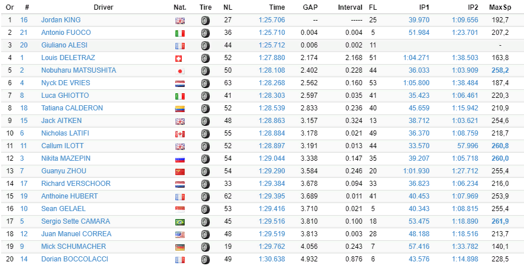524x270 pixels.
Task: Click the Canadian flag for Nicholas LATIFI
Action: (x=180, y=134)
